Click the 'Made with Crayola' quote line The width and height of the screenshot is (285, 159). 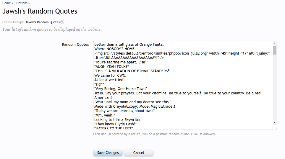tap(135, 106)
